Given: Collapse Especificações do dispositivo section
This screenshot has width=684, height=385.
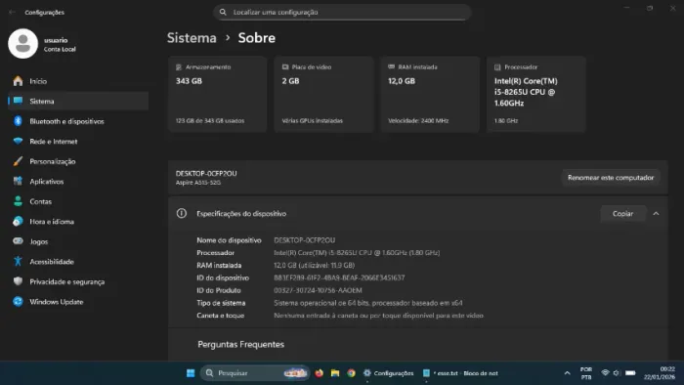Looking at the screenshot, I should point(656,214).
